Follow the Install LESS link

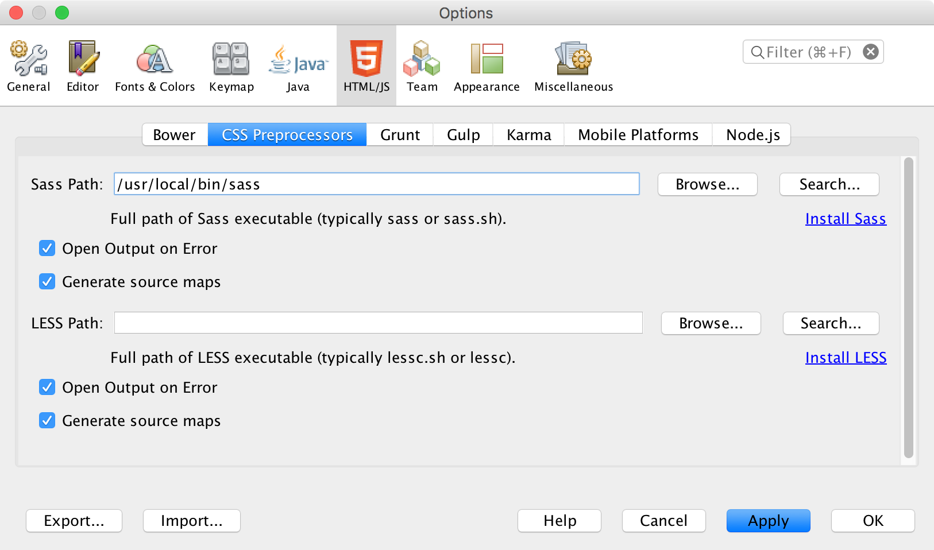846,358
